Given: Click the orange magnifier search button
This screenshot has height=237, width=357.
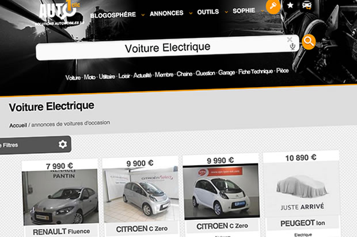Looking at the screenshot, I should click(309, 42).
